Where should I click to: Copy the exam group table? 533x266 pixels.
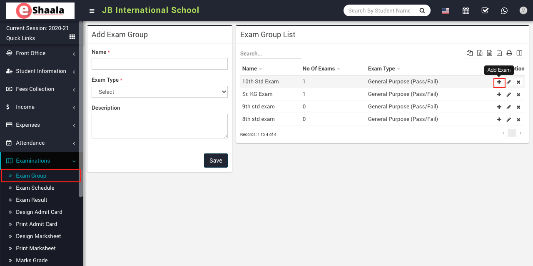470,53
